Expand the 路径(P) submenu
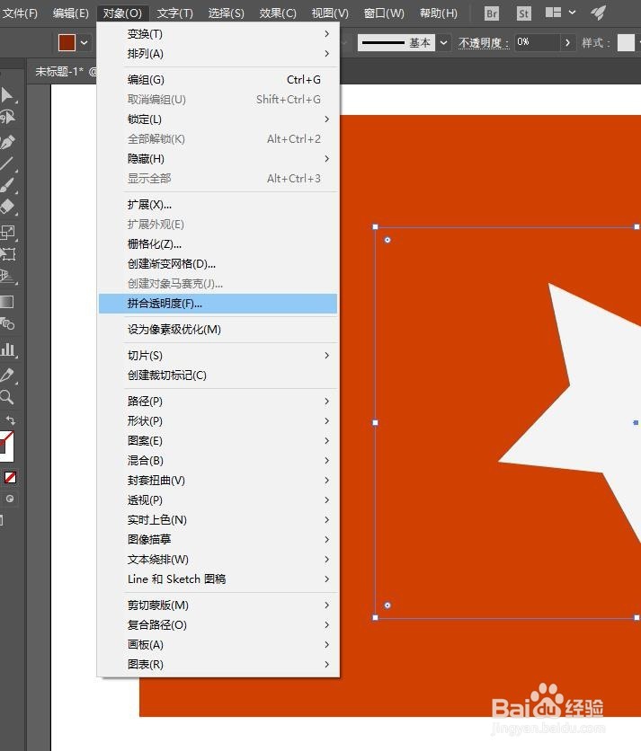Screen dimensions: 641x751 [x=218, y=401]
